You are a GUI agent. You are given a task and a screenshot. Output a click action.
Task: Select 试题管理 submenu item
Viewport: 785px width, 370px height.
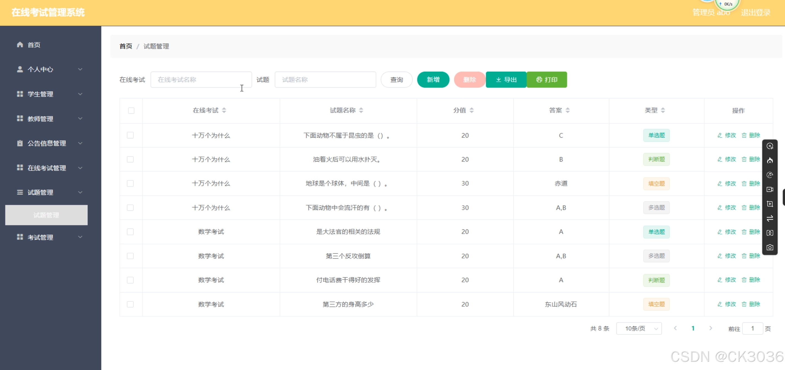[x=46, y=215]
